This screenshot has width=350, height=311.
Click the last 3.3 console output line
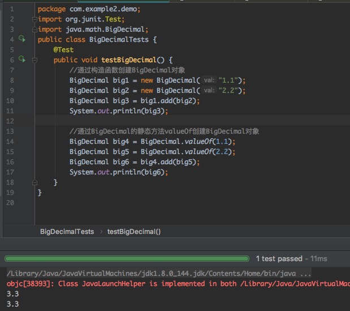tap(12, 304)
